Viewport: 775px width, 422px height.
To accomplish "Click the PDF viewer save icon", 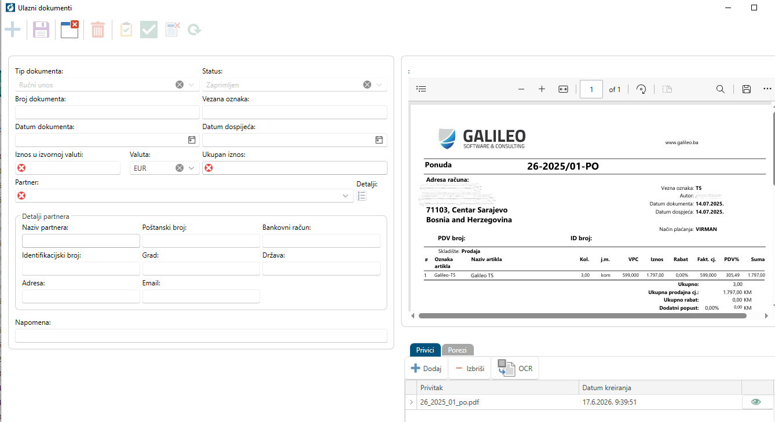I will (x=747, y=89).
